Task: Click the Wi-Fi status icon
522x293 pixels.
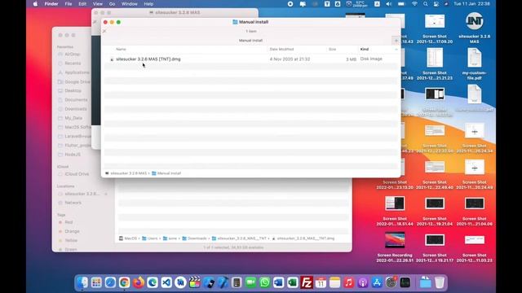Action: [414, 4]
